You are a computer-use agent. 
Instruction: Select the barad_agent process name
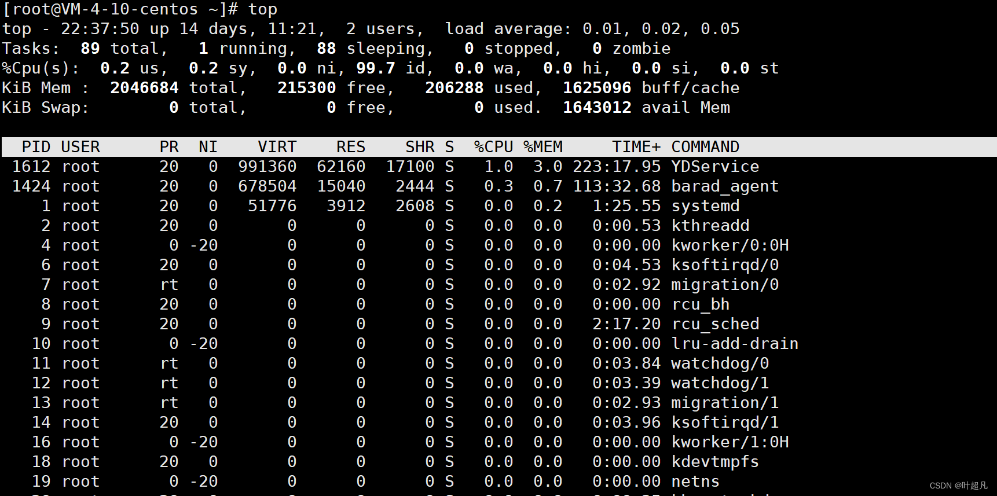coord(725,186)
